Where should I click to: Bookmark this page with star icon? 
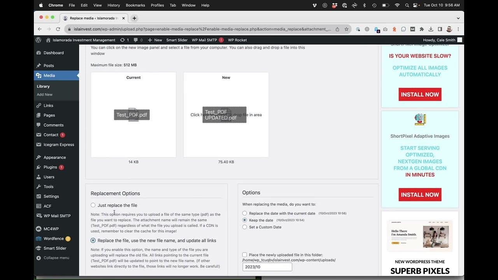[x=346, y=29]
